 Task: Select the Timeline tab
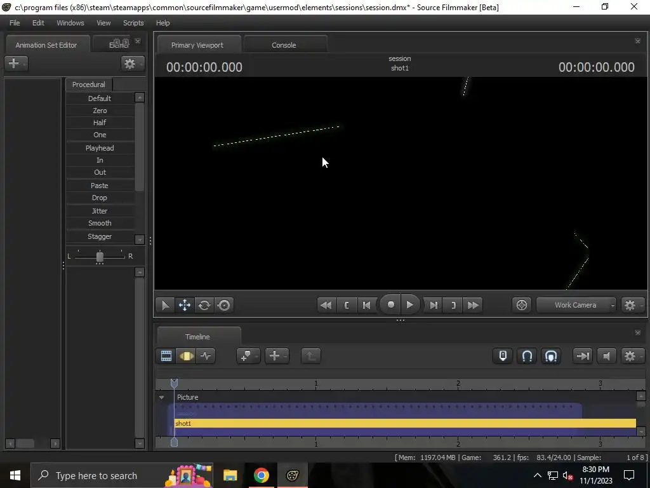197,337
